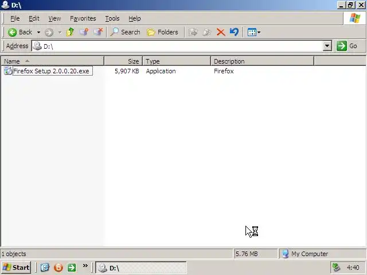Screen dimensions: 367x275
Task: Click the Disconnect Network Drive icon
Action: tap(98, 32)
